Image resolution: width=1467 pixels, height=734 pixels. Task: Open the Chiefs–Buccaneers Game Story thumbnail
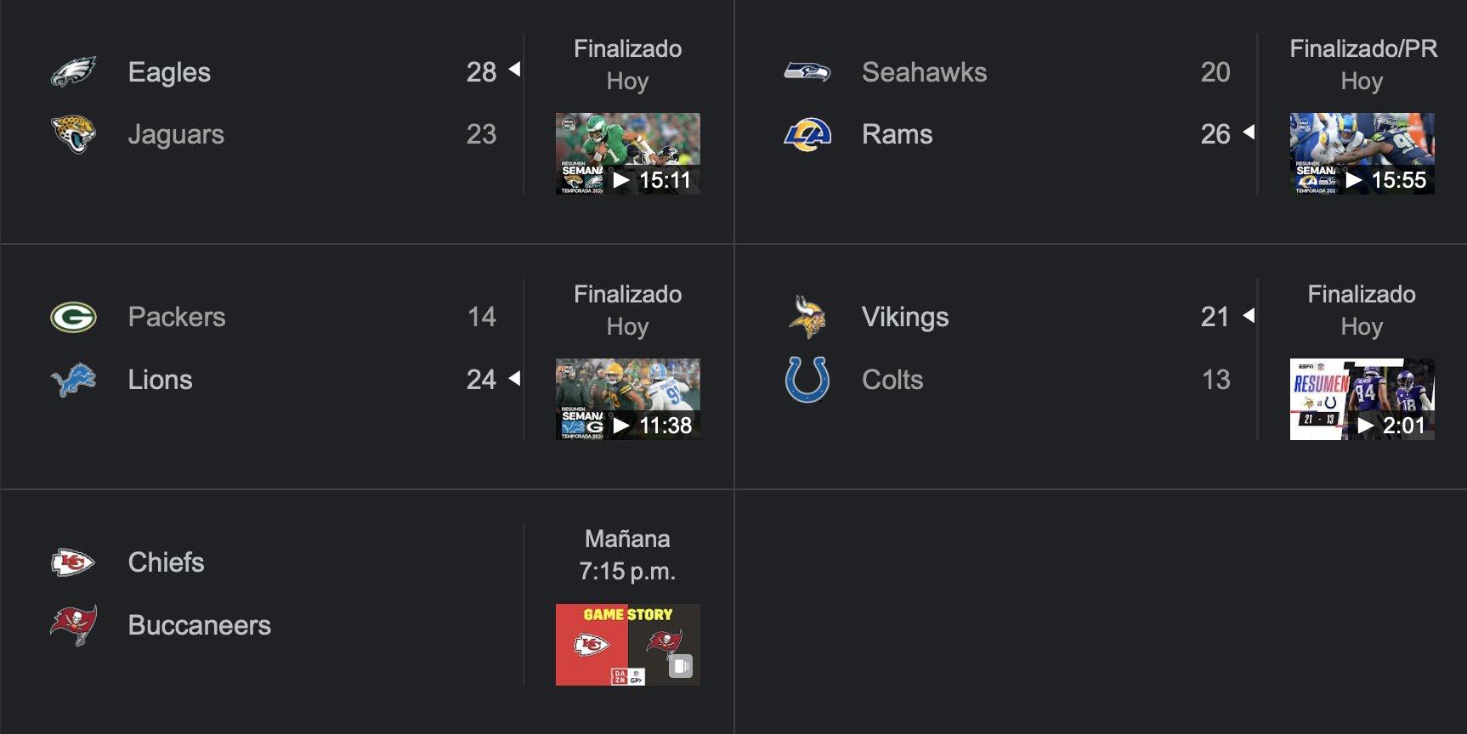coord(627,645)
